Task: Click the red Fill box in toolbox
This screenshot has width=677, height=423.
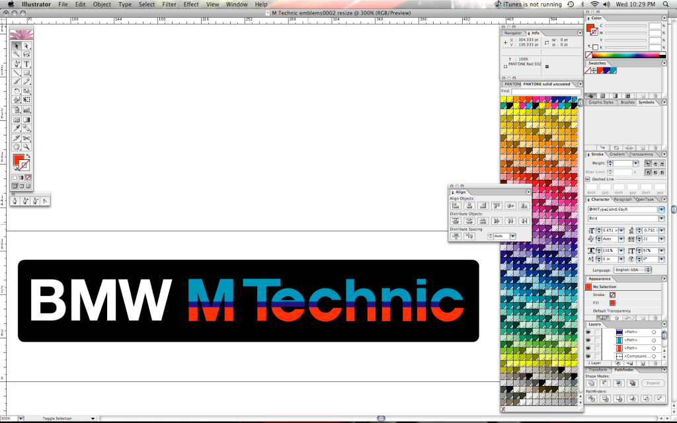Action: pyautogui.click(x=18, y=160)
